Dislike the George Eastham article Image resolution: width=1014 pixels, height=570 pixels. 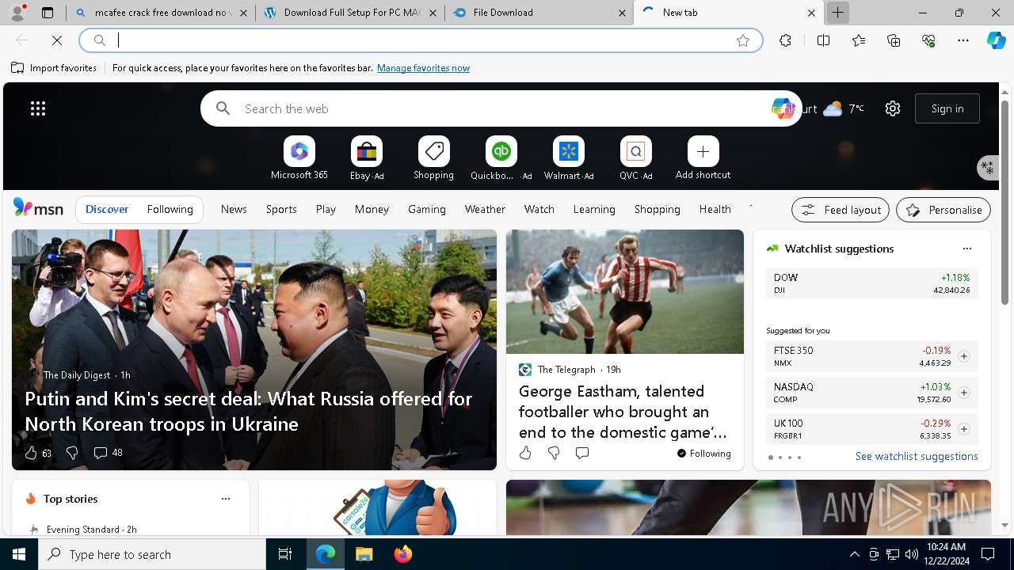click(x=554, y=453)
